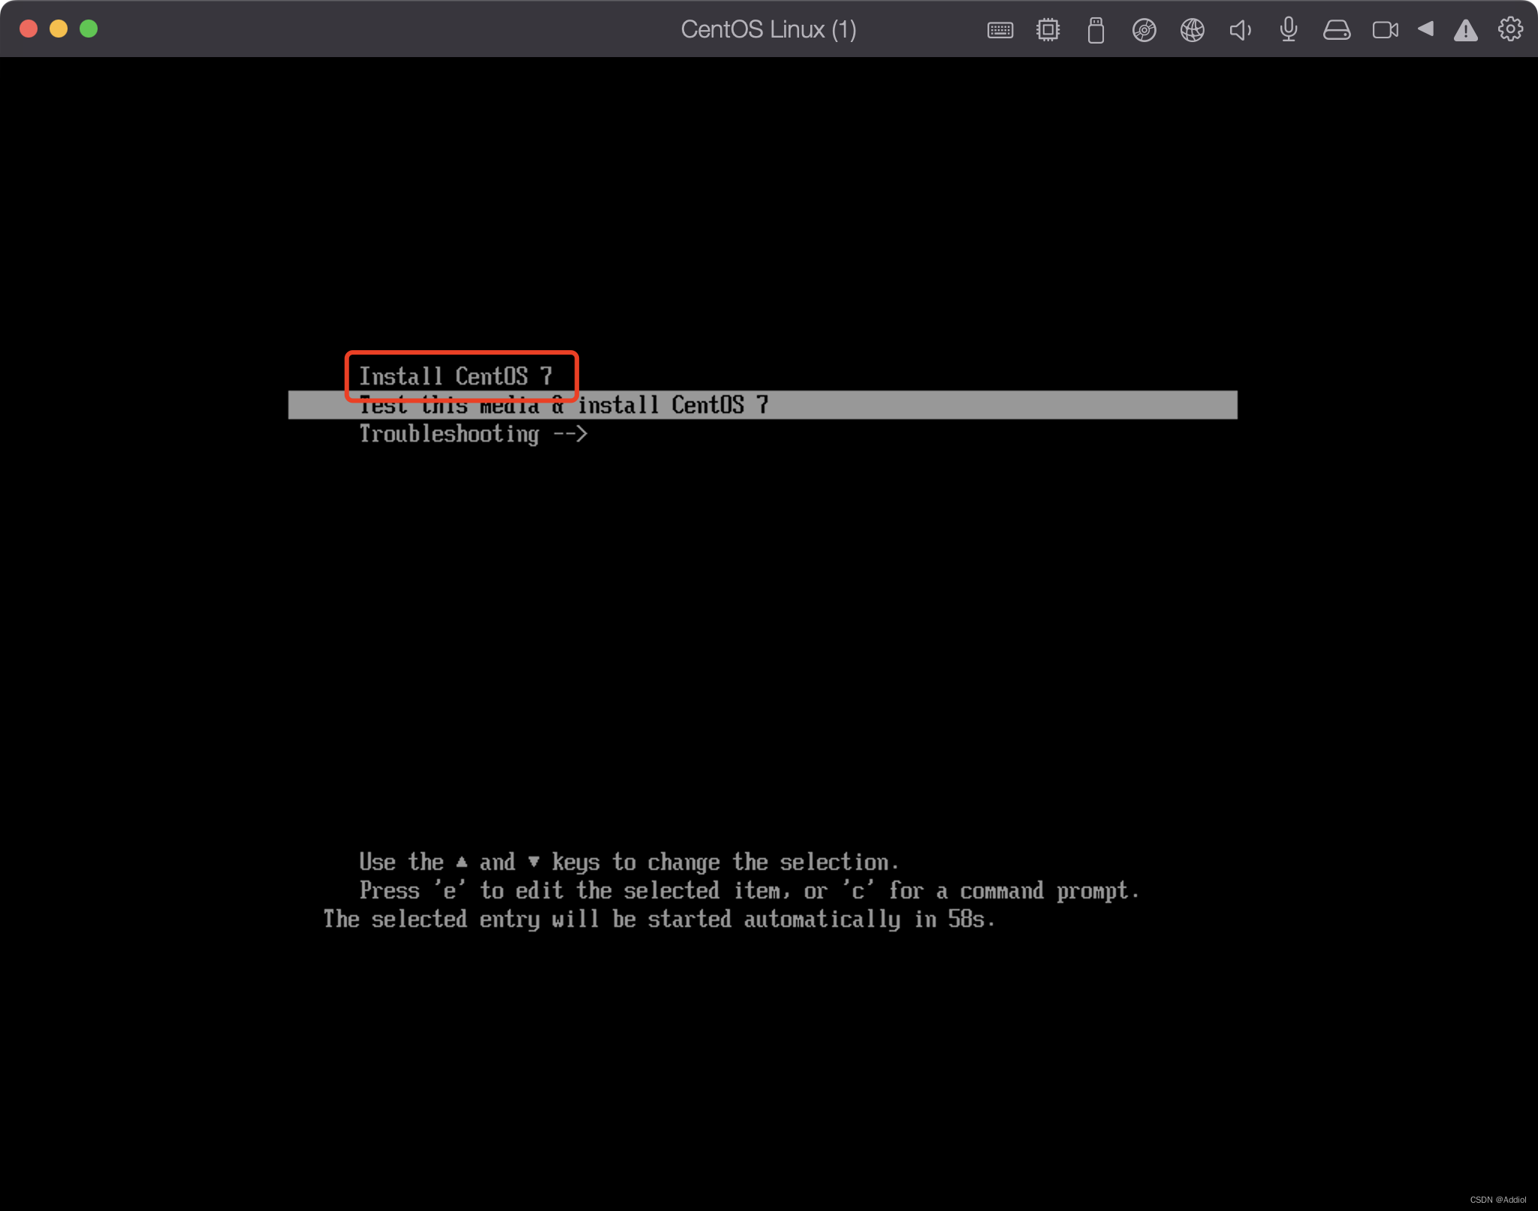Open the 'Troubleshooting -->' submenu entry
Viewport: 1538px width, 1211px height.
click(473, 433)
